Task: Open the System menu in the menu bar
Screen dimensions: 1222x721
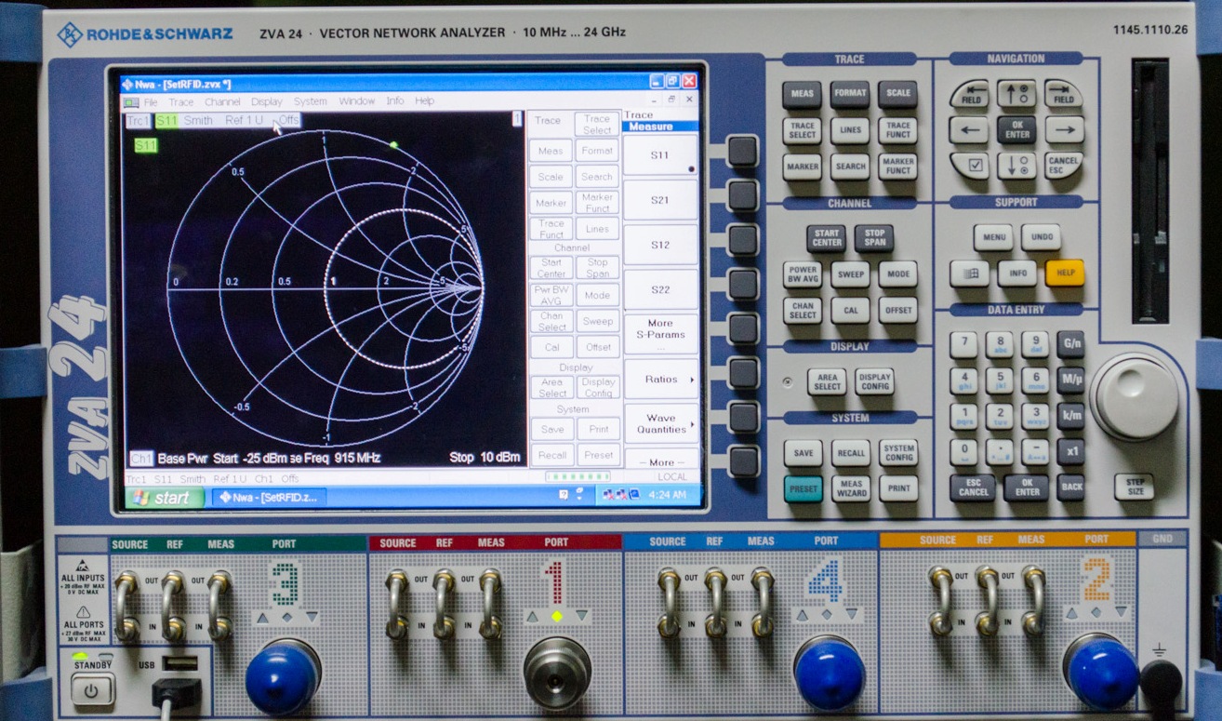Action: coord(311,101)
